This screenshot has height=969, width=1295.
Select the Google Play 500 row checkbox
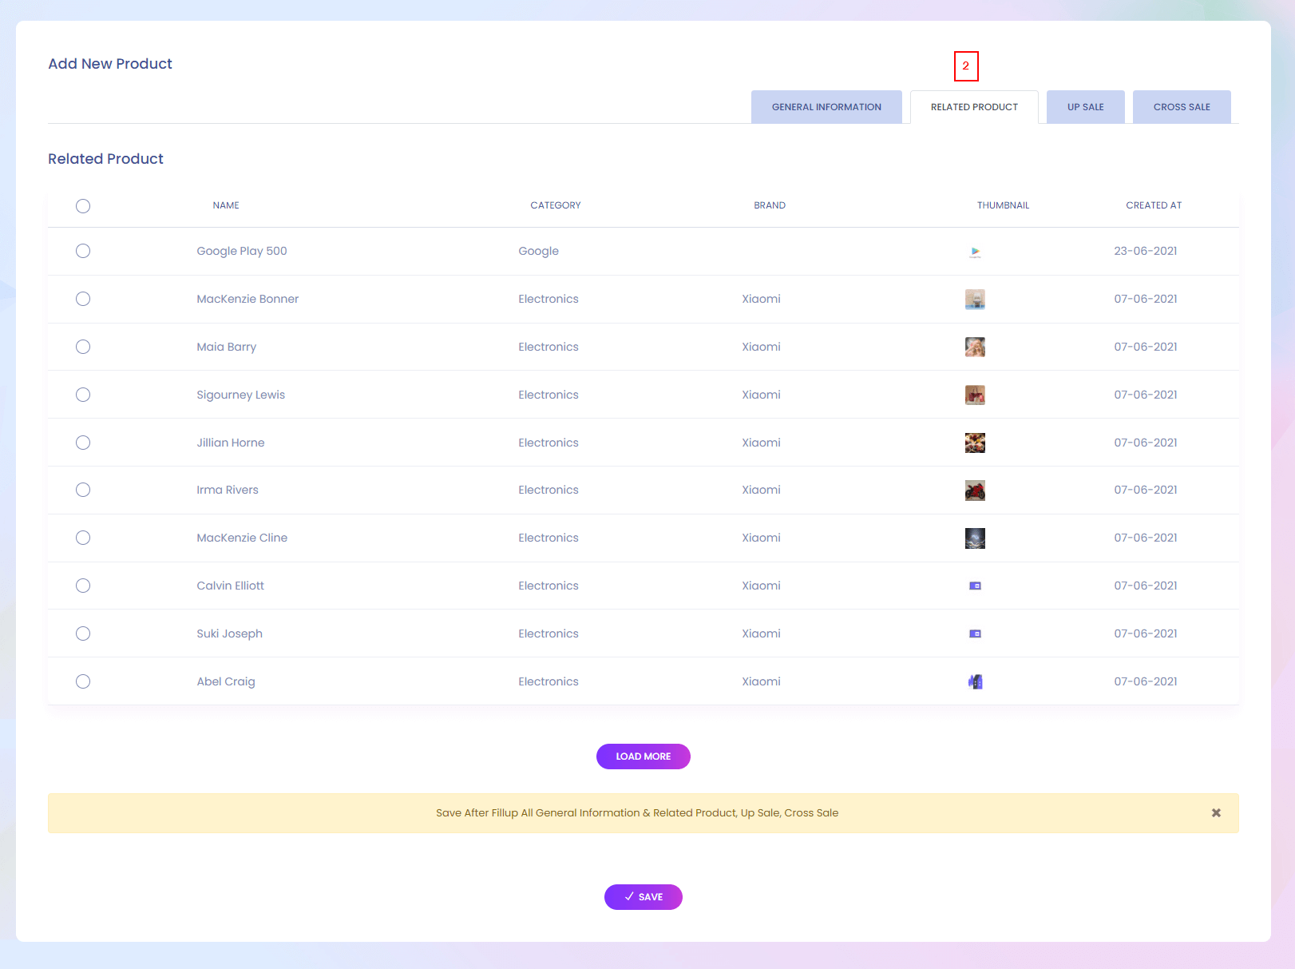tap(83, 251)
